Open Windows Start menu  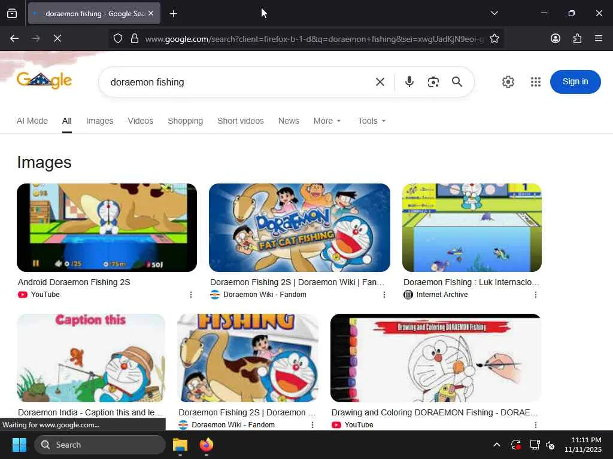19,445
